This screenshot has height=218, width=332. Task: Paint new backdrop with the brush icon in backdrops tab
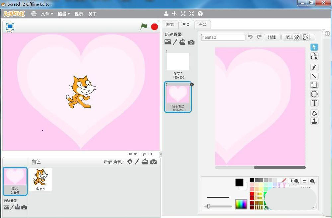click(x=175, y=42)
